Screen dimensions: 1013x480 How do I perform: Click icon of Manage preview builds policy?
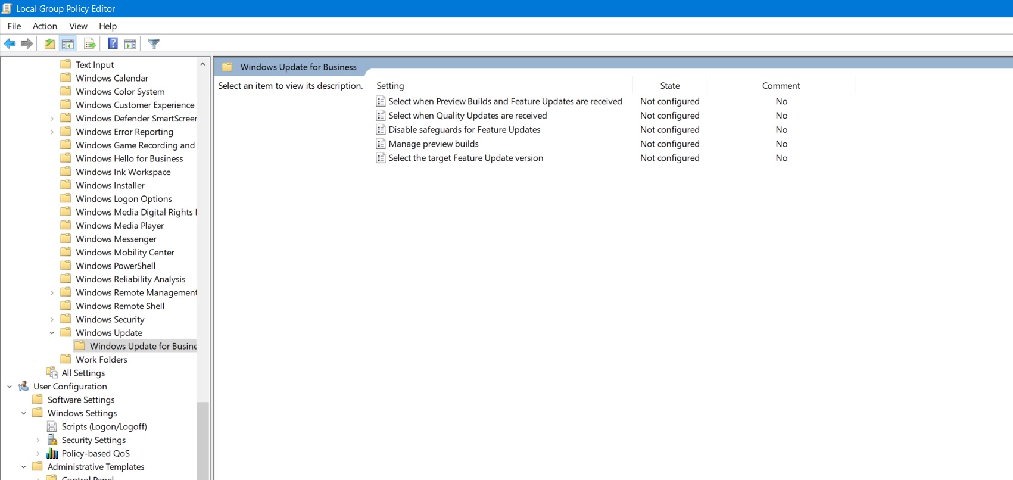[x=381, y=144]
